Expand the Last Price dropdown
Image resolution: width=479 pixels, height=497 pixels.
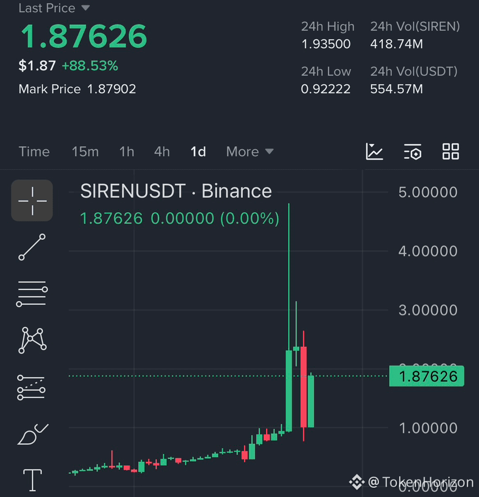coord(54,8)
